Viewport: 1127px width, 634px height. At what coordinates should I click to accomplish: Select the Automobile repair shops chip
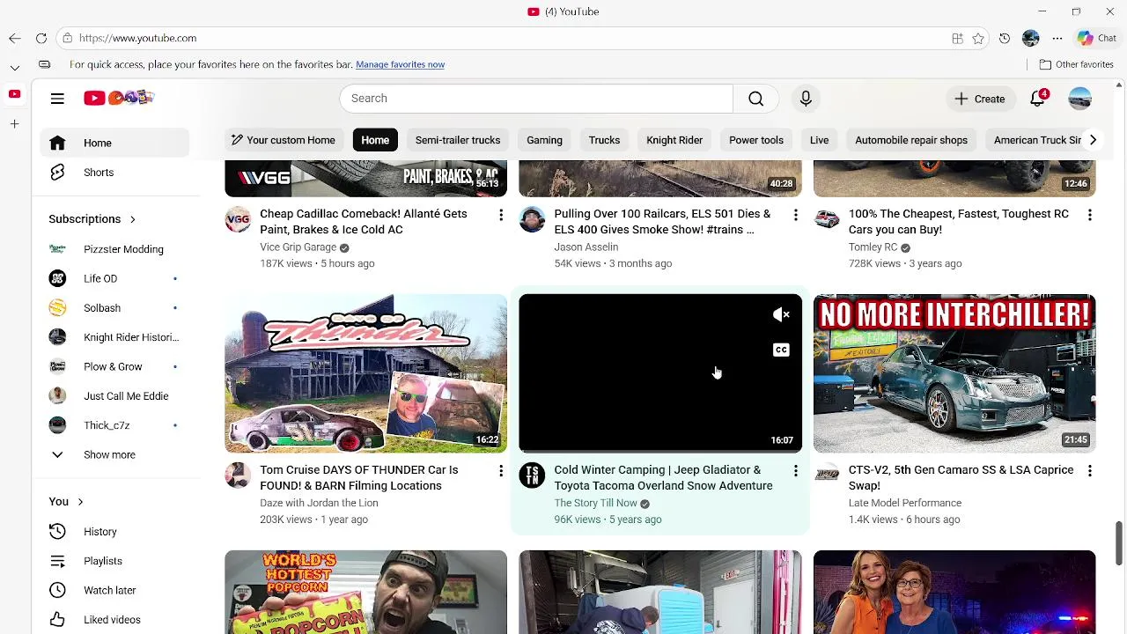(911, 140)
